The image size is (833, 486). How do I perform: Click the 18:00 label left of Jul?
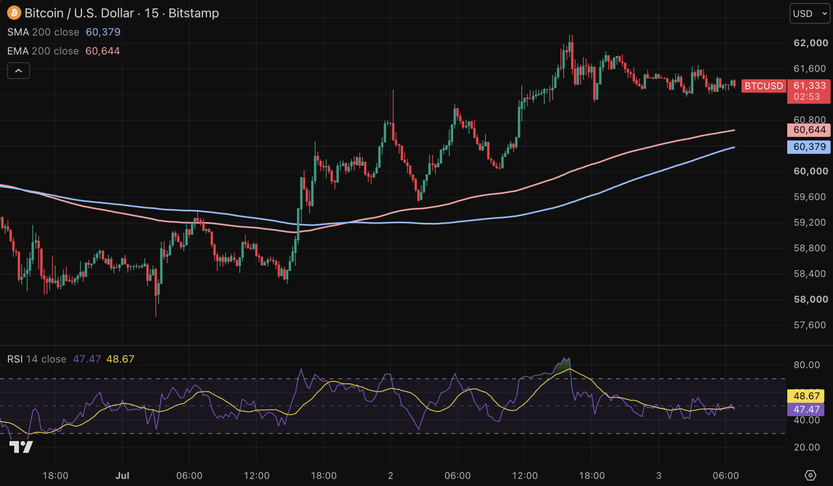coord(55,476)
